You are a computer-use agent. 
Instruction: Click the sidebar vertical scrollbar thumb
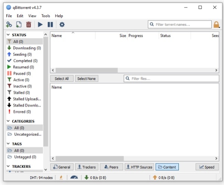click(46, 92)
